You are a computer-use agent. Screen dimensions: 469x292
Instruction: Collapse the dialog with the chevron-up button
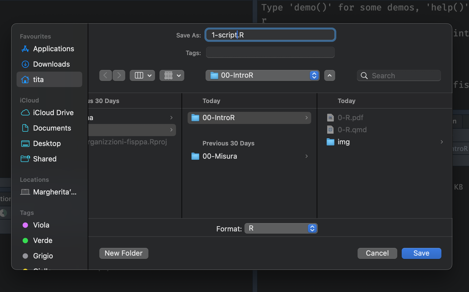tap(329, 75)
